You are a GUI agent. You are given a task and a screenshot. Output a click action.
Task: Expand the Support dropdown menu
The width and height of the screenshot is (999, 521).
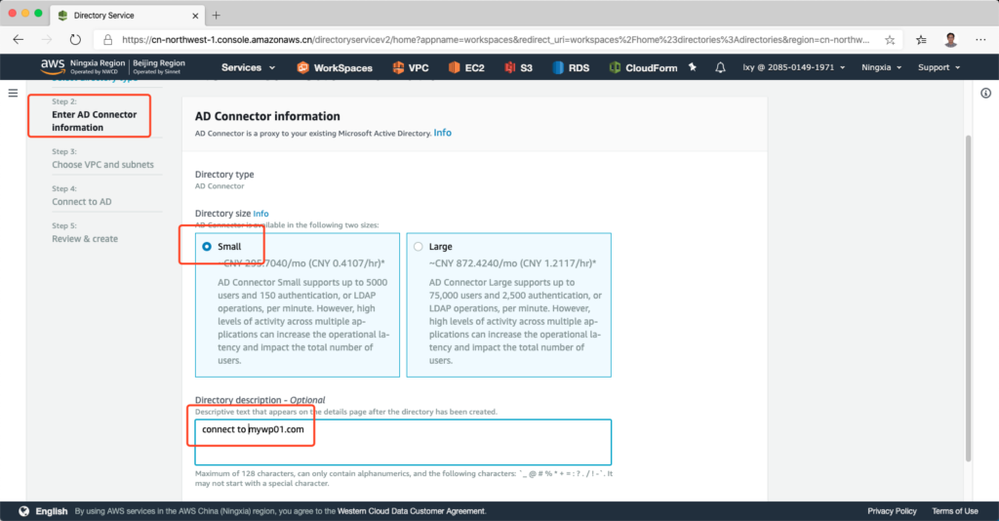[939, 67]
